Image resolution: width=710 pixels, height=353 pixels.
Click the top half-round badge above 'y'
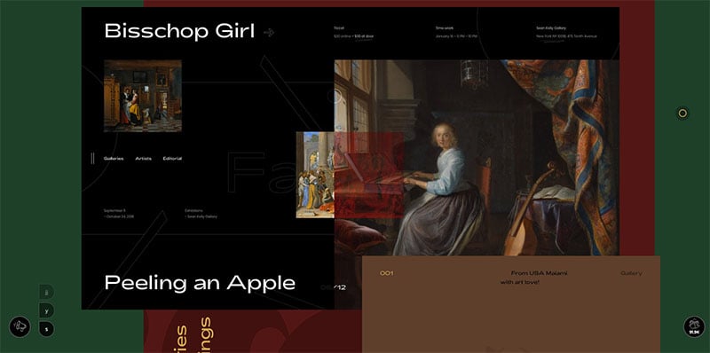coord(47,292)
